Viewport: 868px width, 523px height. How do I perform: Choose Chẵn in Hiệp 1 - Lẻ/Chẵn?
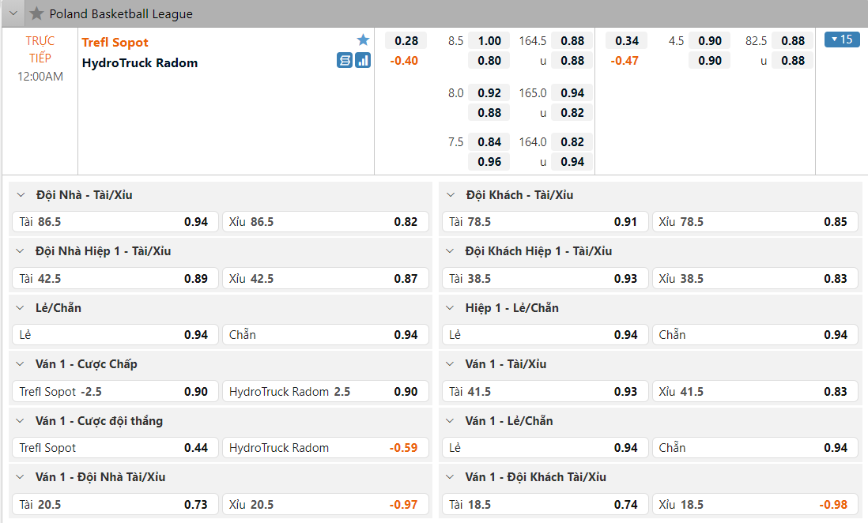[754, 335]
